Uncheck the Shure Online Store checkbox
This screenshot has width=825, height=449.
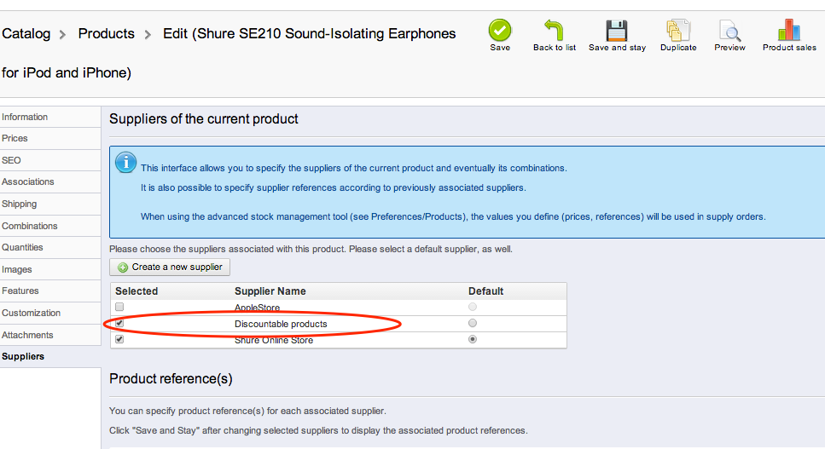point(119,339)
